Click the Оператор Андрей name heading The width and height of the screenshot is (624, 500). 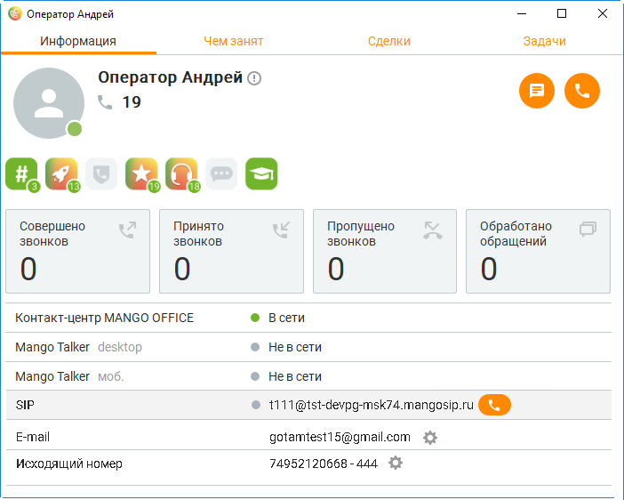click(x=171, y=77)
